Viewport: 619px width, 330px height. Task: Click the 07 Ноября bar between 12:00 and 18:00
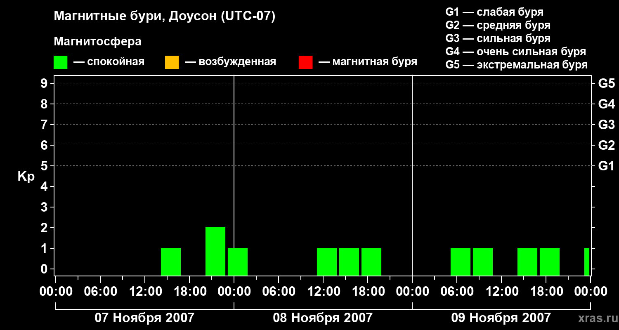[x=171, y=262]
